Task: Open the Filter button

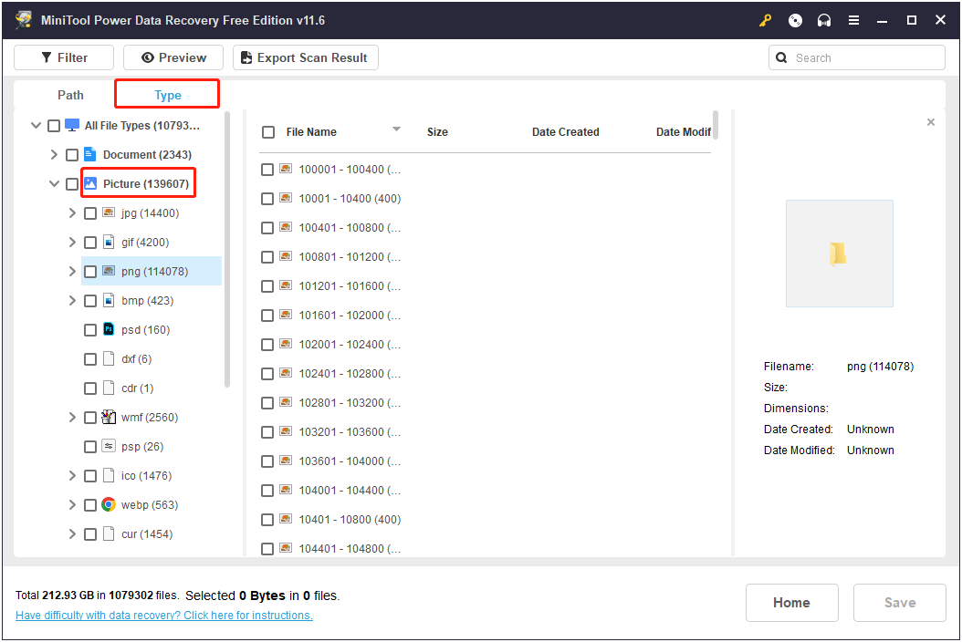Action: (x=64, y=57)
